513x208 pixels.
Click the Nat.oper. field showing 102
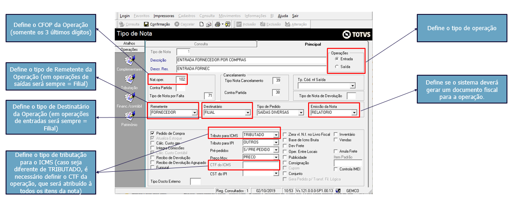coord(181,79)
